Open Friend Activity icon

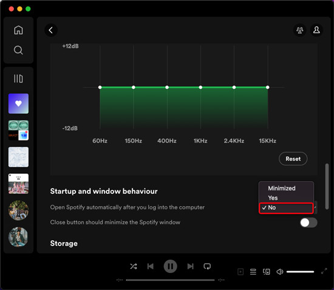[x=300, y=30]
